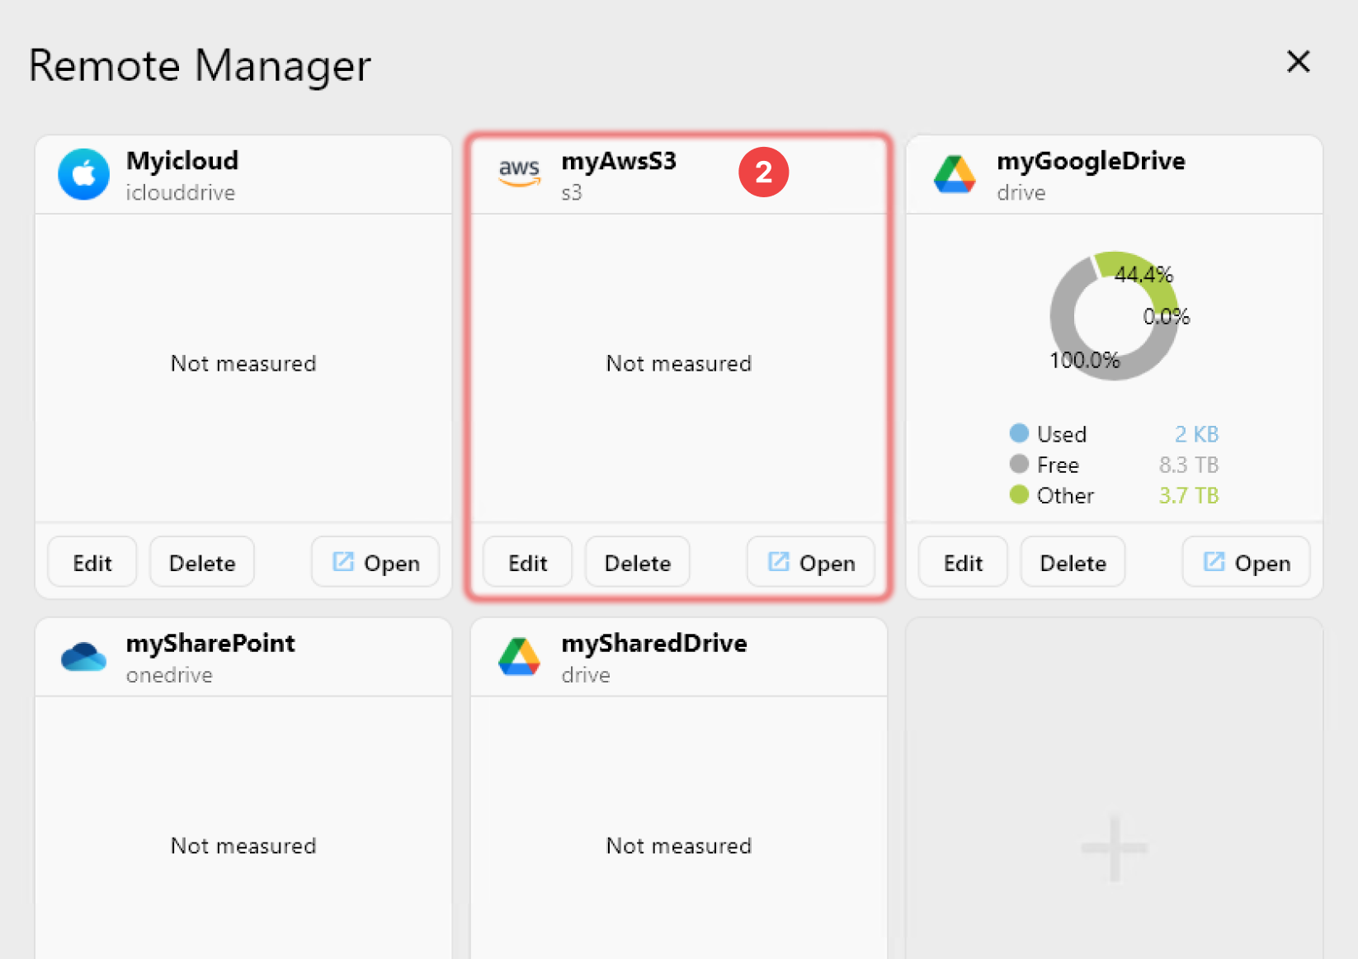Click the Google Drive logo on myGoogleDrive
This screenshot has height=959, width=1358.
tap(955, 174)
